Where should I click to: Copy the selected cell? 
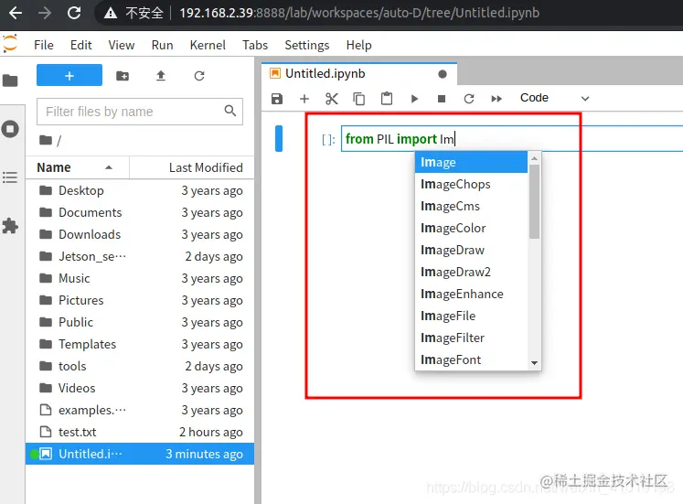click(359, 99)
